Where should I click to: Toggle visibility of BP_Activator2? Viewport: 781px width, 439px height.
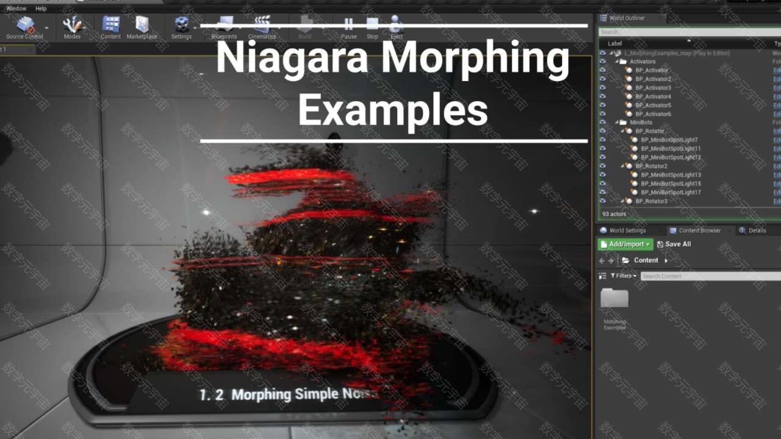coord(603,79)
